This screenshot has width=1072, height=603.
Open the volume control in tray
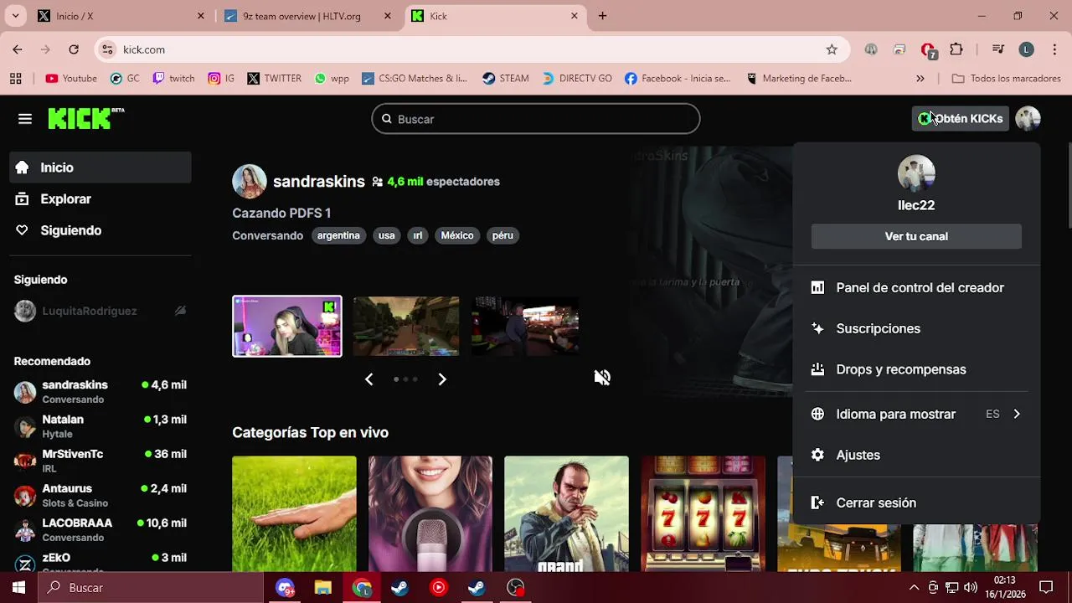(971, 588)
